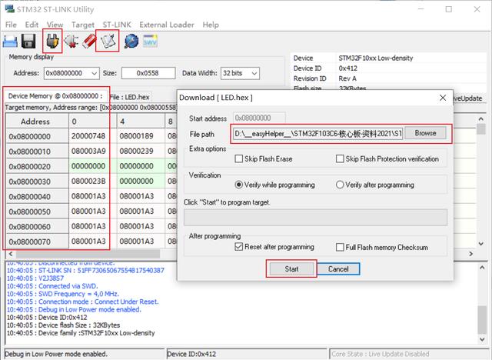Open the External Loader menu
492x360 pixels.
tap(167, 25)
